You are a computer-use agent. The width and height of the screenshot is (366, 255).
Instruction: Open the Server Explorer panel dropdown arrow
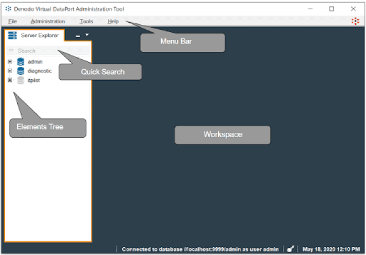coord(87,35)
